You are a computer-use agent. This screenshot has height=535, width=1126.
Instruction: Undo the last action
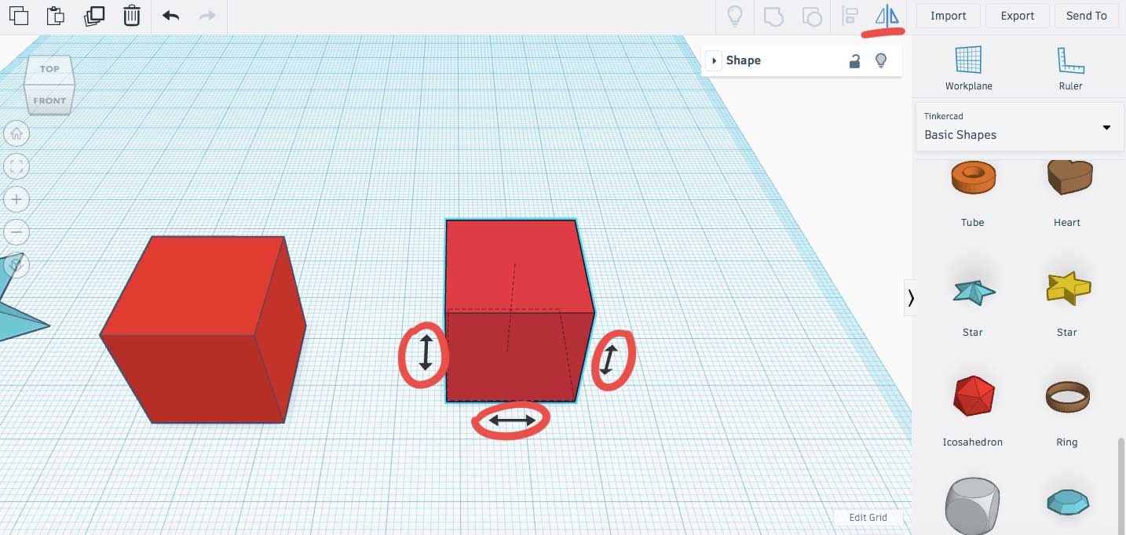pos(170,16)
